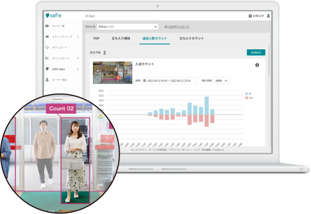Click the setting count value 2
This screenshot has width=311, height=214.
[104, 53]
